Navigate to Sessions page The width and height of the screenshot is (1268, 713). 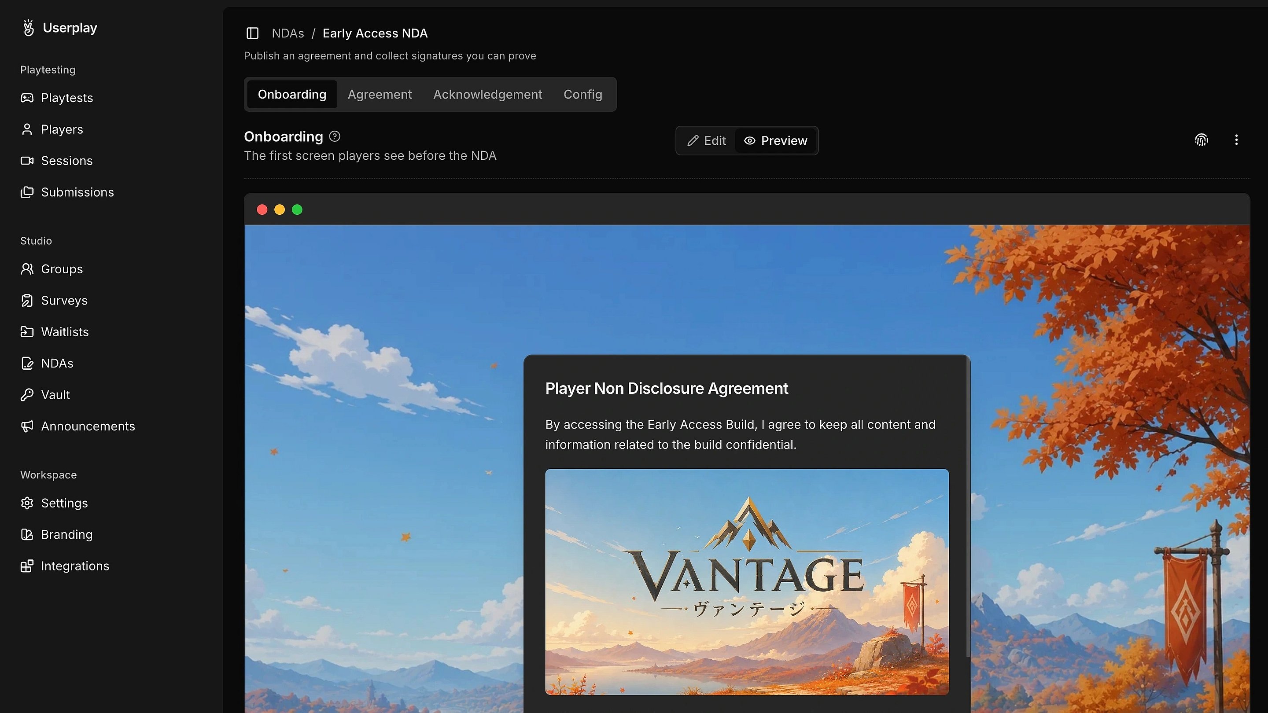tap(67, 160)
